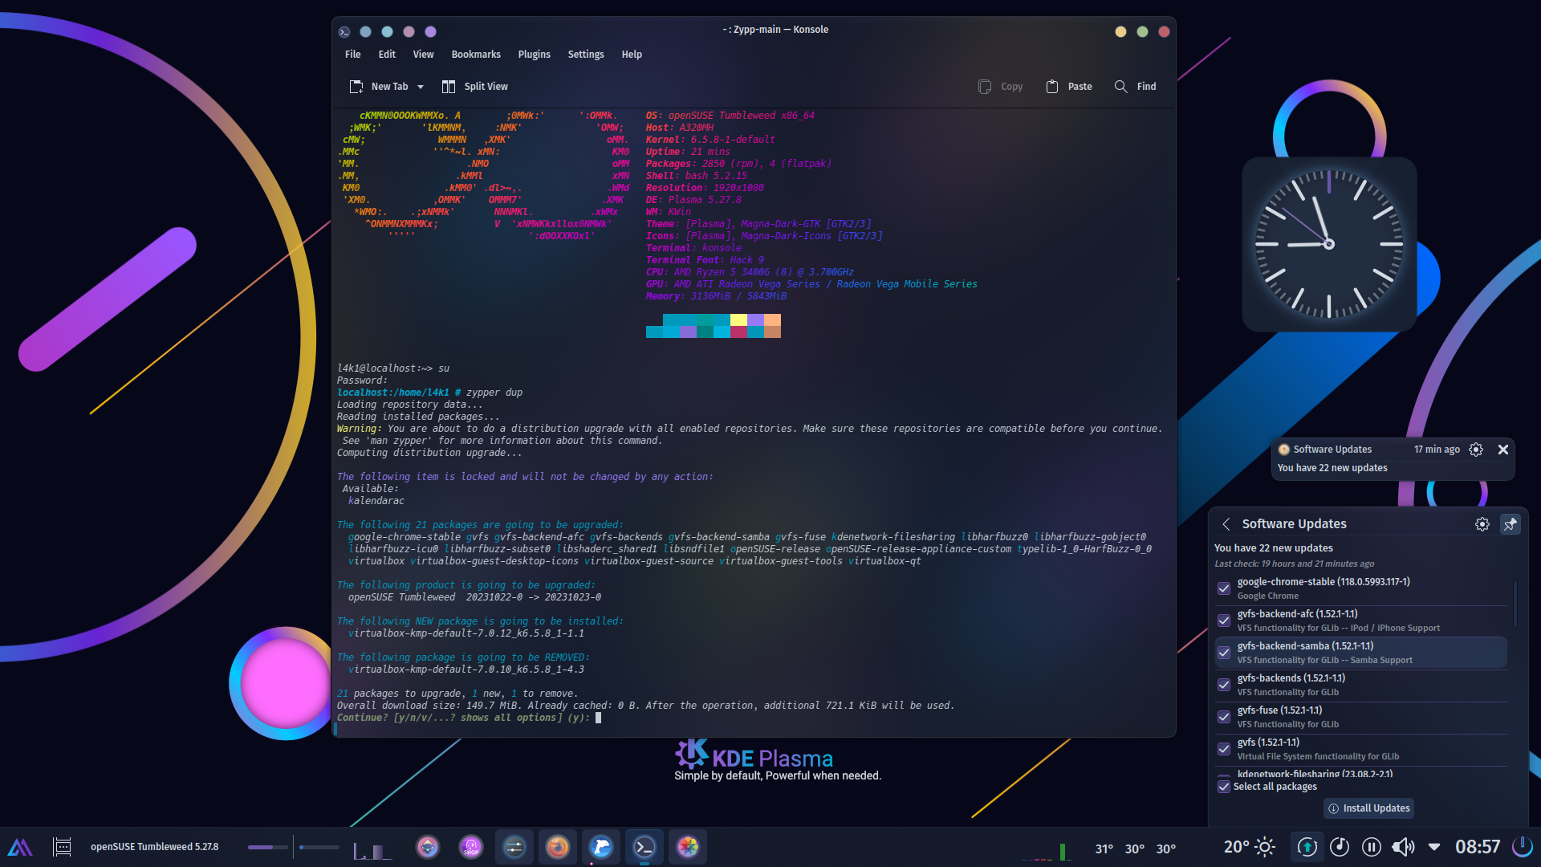Close the Software Updates notification
The height and width of the screenshot is (867, 1541).
(x=1503, y=450)
